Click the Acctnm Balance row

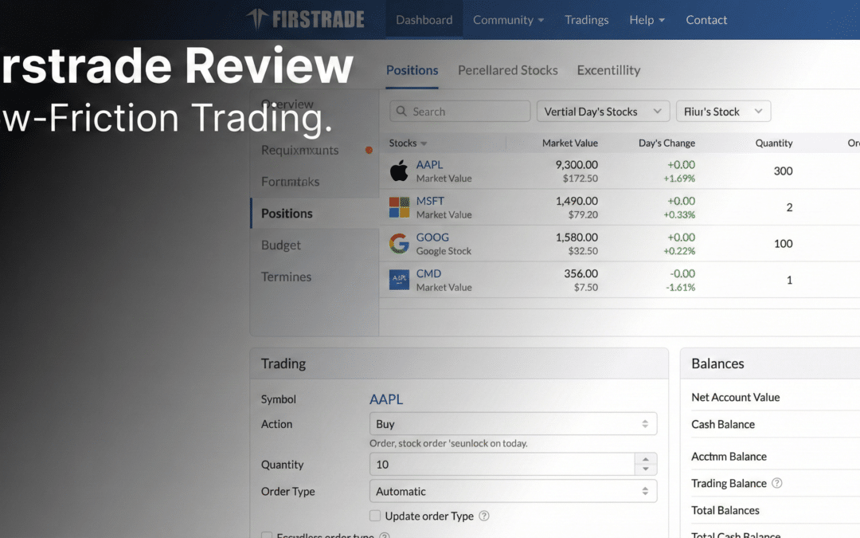click(729, 456)
